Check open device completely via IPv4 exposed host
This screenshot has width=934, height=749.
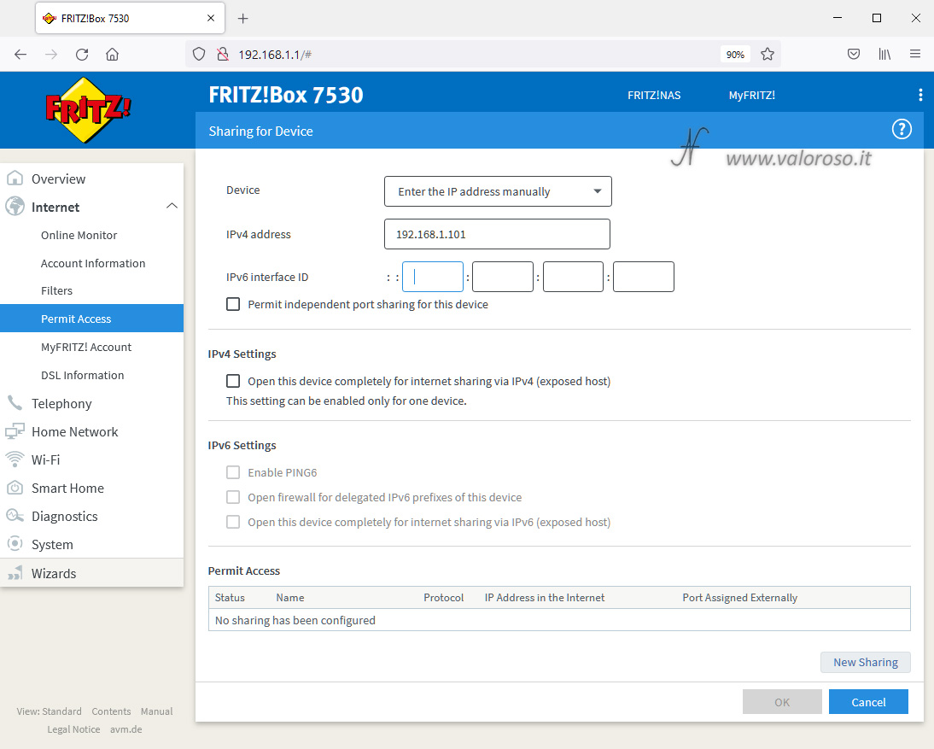[233, 381]
